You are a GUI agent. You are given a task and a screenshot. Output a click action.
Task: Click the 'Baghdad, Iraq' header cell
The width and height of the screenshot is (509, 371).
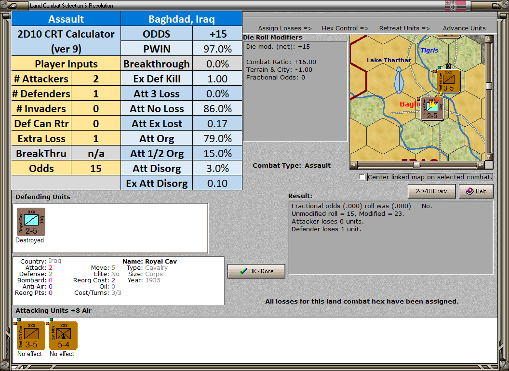pyautogui.click(x=181, y=19)
